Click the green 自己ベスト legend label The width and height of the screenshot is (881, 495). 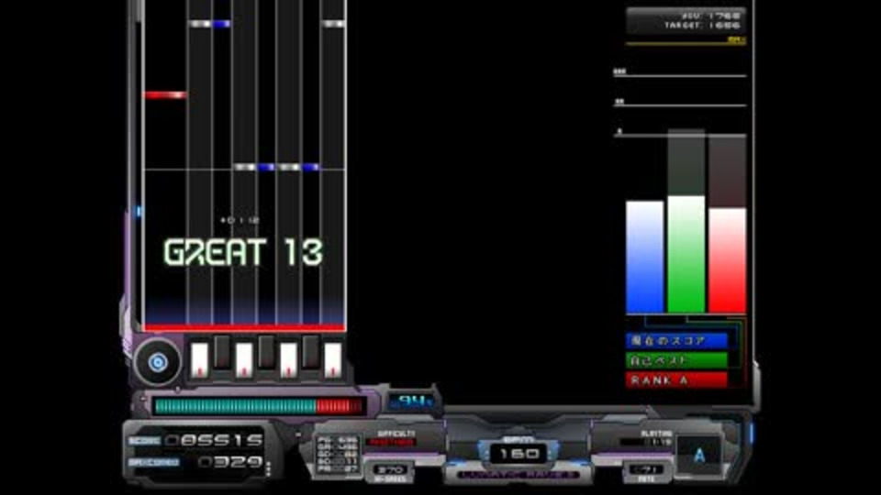click(x=676, y=360)
